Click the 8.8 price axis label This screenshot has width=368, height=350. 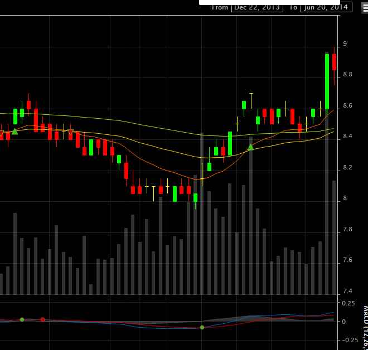(347, 74)
